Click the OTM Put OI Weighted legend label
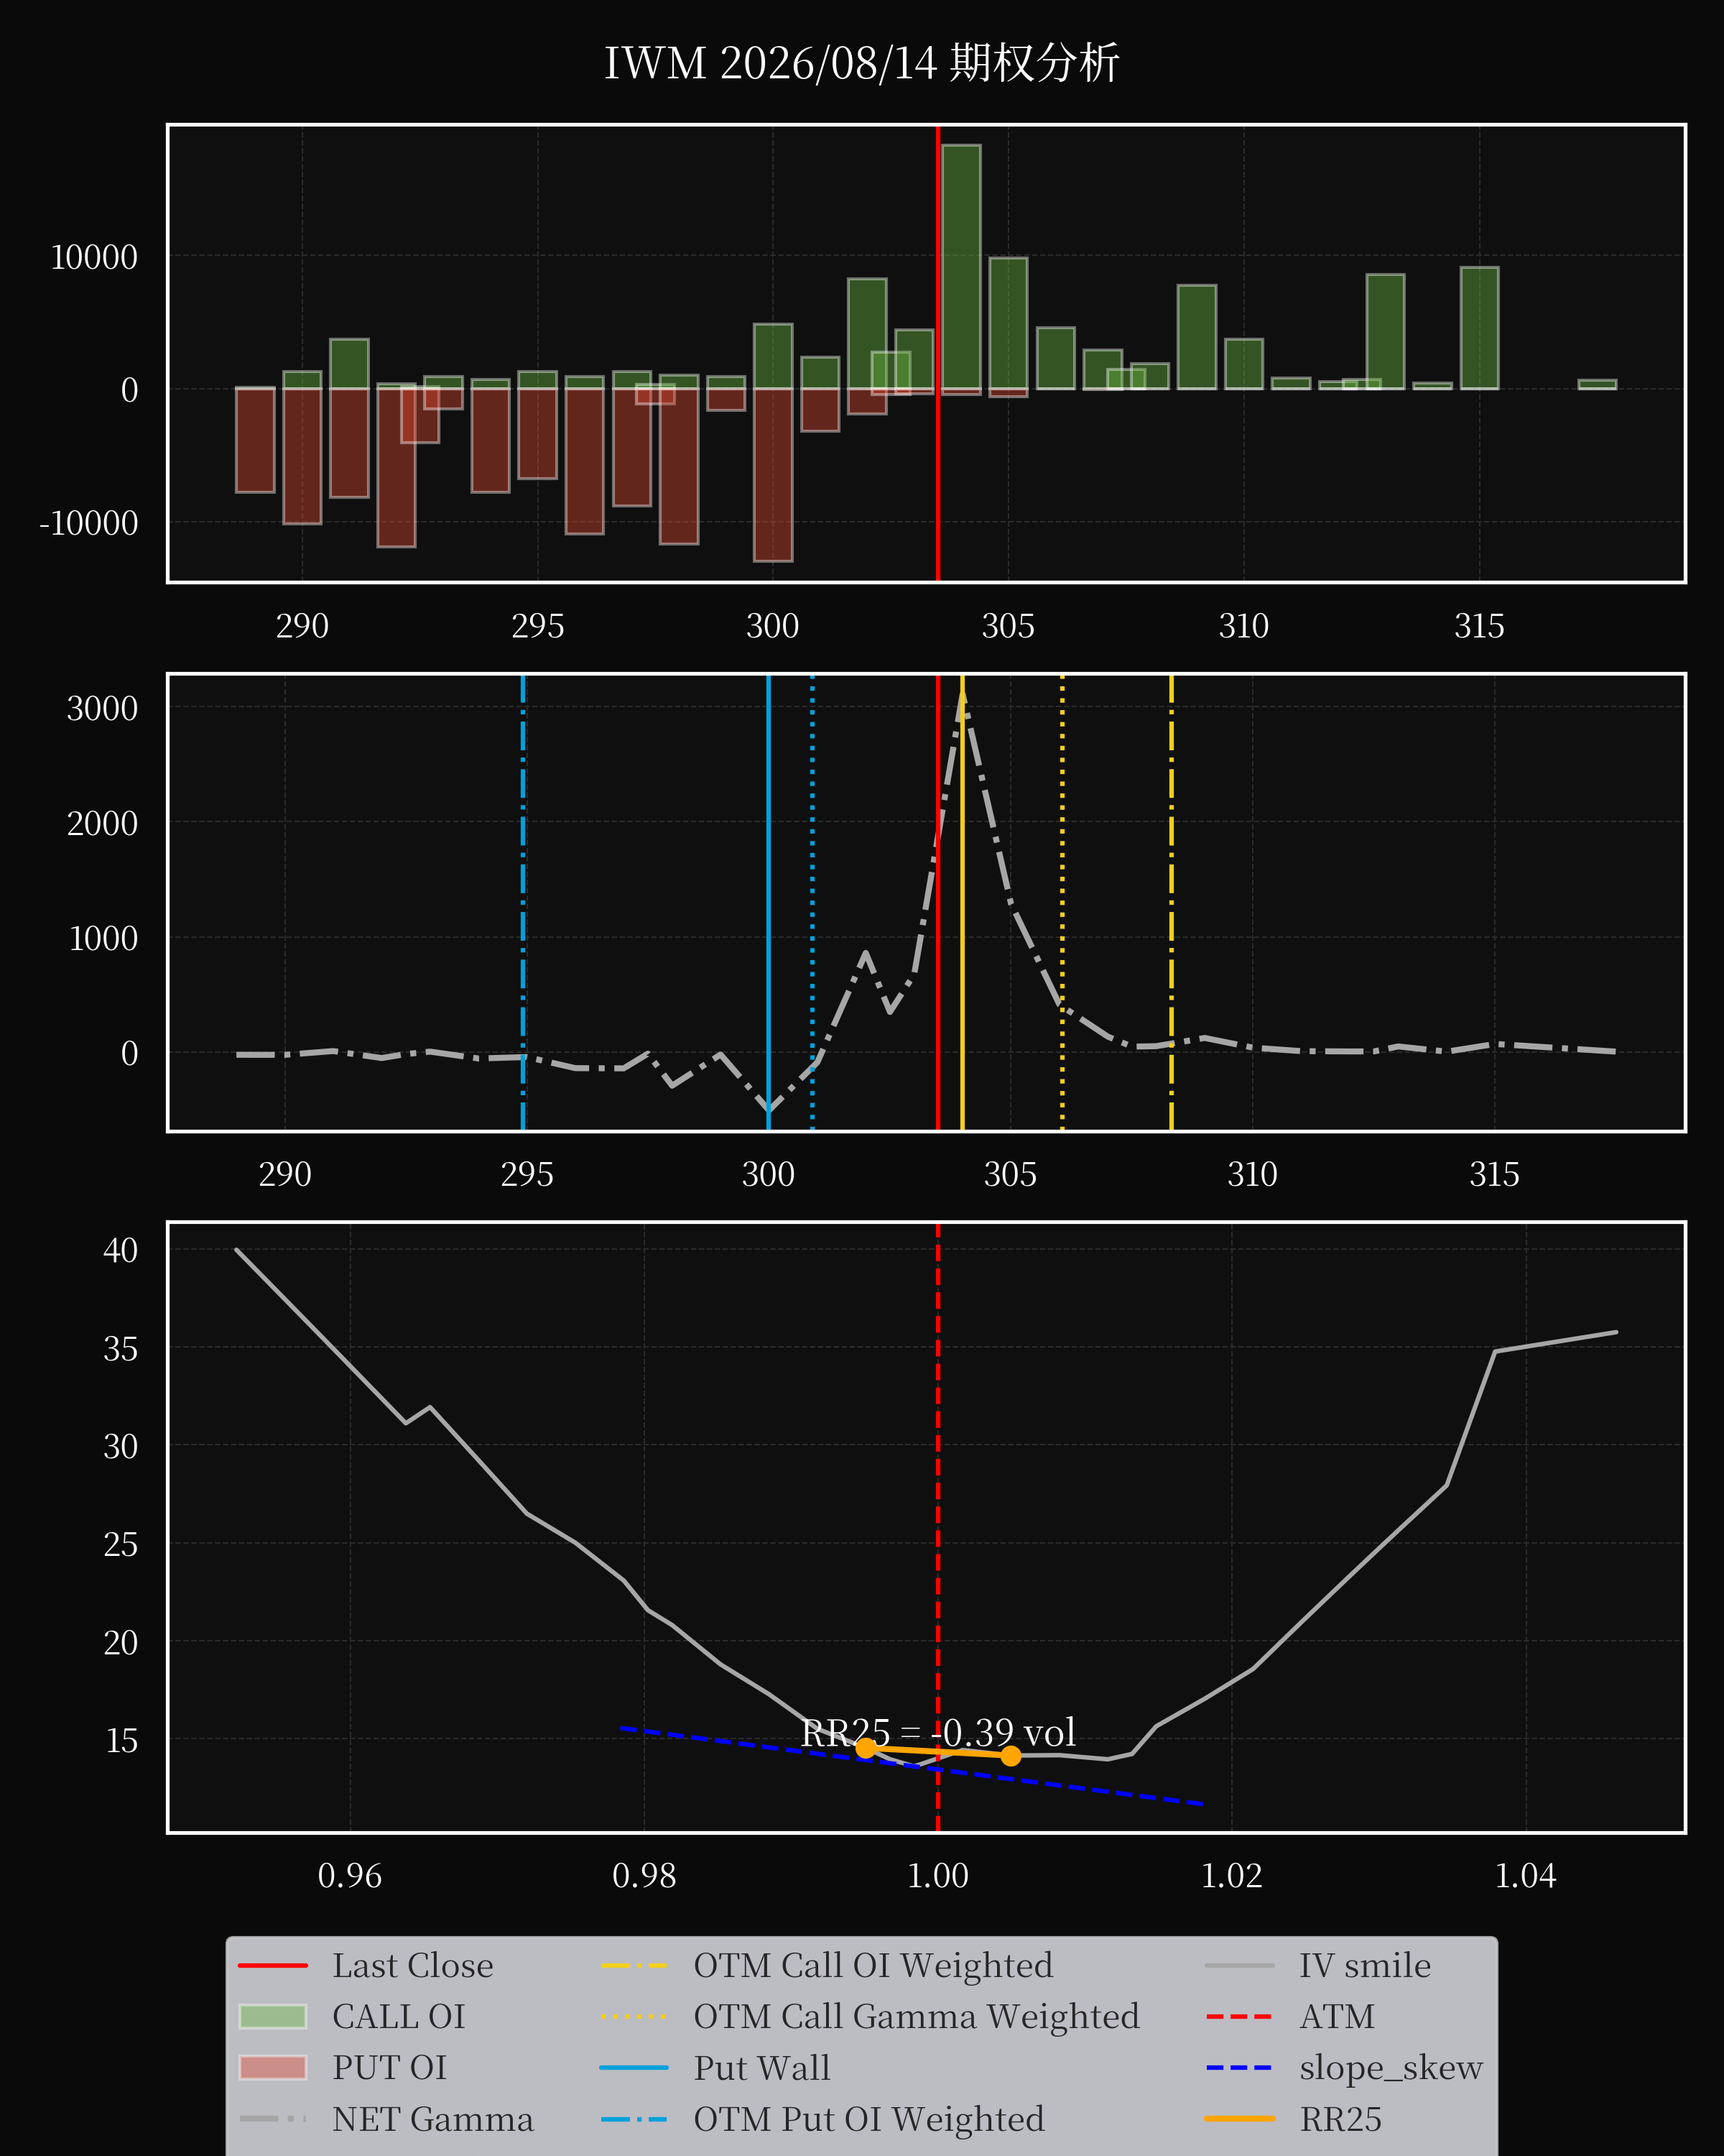This screenshot has width=1724, height=2156. click(869, 2119)
